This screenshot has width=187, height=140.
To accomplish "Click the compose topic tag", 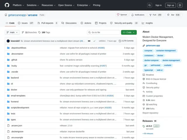I will 148,50.
